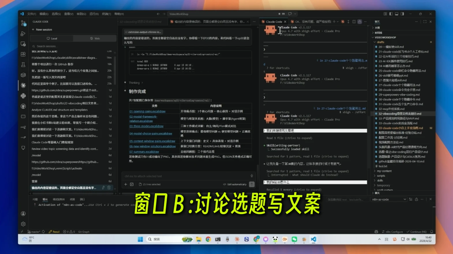Open Chrome from Windows taskbar
The height and width of the screenshot is (254, 453).
coord(208,239)
